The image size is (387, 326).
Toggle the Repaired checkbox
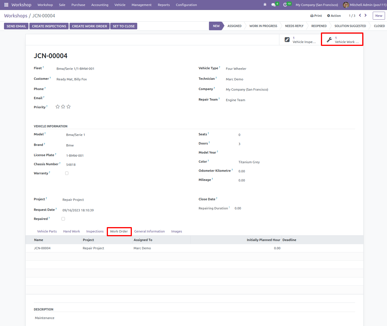pos(63,219)
